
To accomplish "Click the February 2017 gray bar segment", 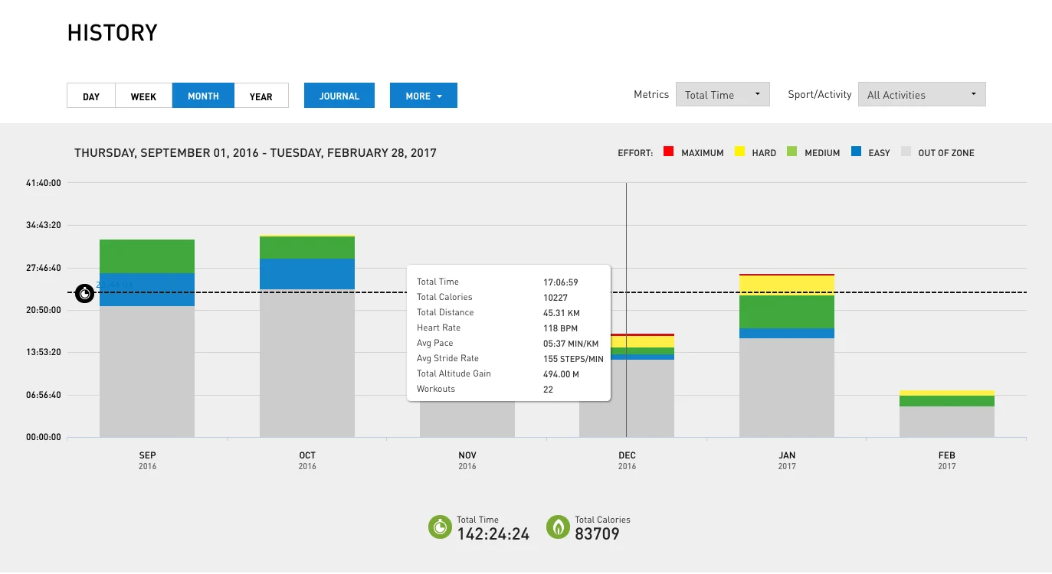I will (946, 422).
